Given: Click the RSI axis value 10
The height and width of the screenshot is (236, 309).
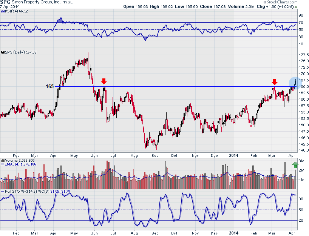Looking at the screenshot, I should tap(301, 44).
